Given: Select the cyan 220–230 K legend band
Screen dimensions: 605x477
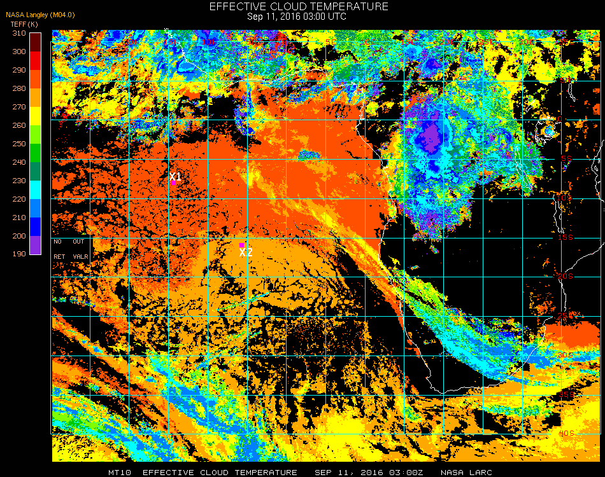Looking at the screenshot, I should click(35, 190).
